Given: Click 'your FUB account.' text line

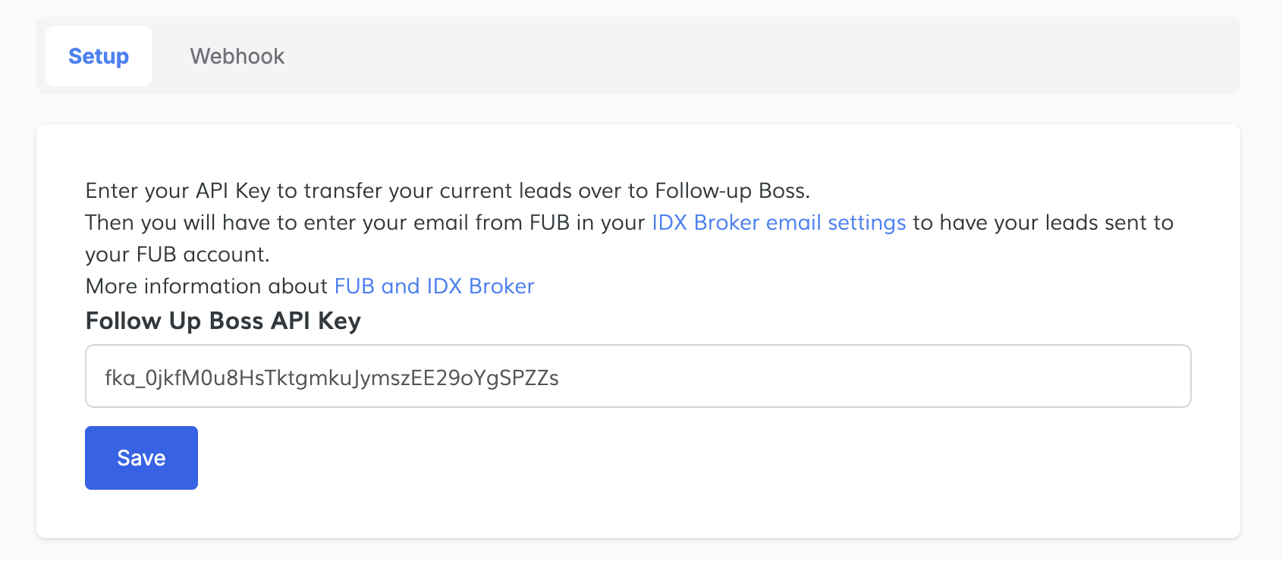Looking at the screenshot, I should [178, 254].
